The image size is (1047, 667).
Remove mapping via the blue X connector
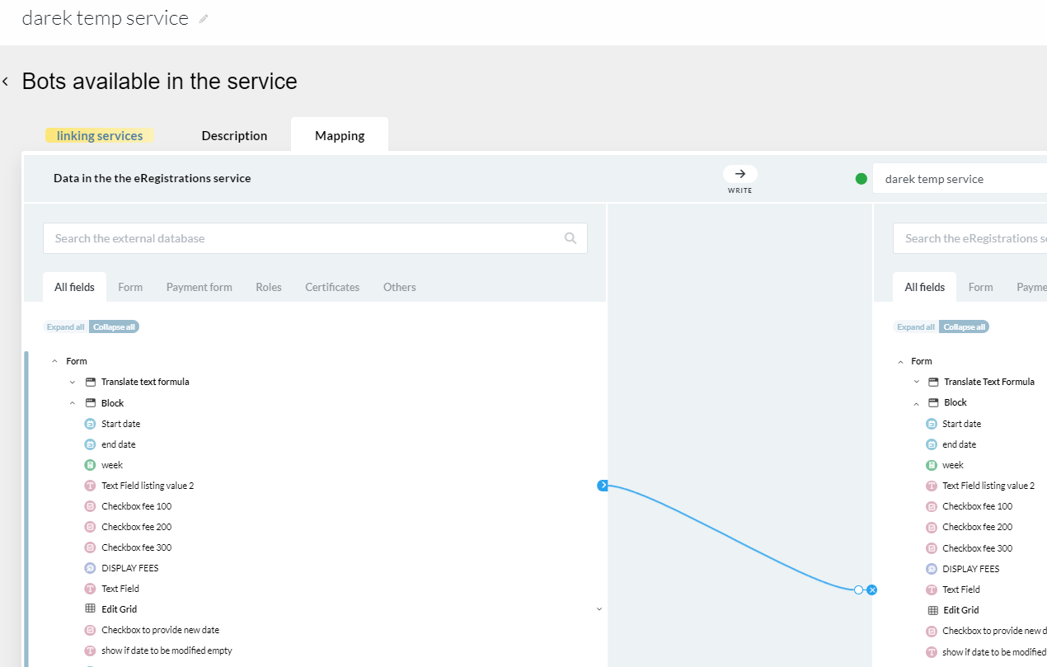point(871,589)
